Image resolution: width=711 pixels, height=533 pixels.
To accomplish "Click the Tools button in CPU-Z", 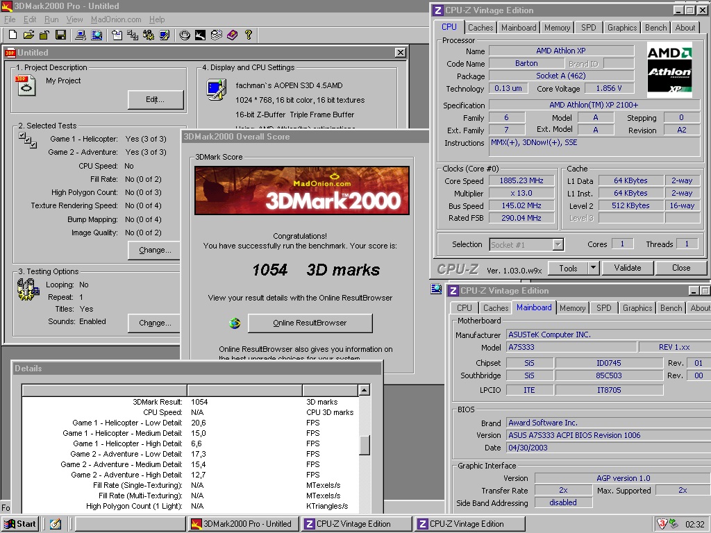I will (x=568, y=268).
